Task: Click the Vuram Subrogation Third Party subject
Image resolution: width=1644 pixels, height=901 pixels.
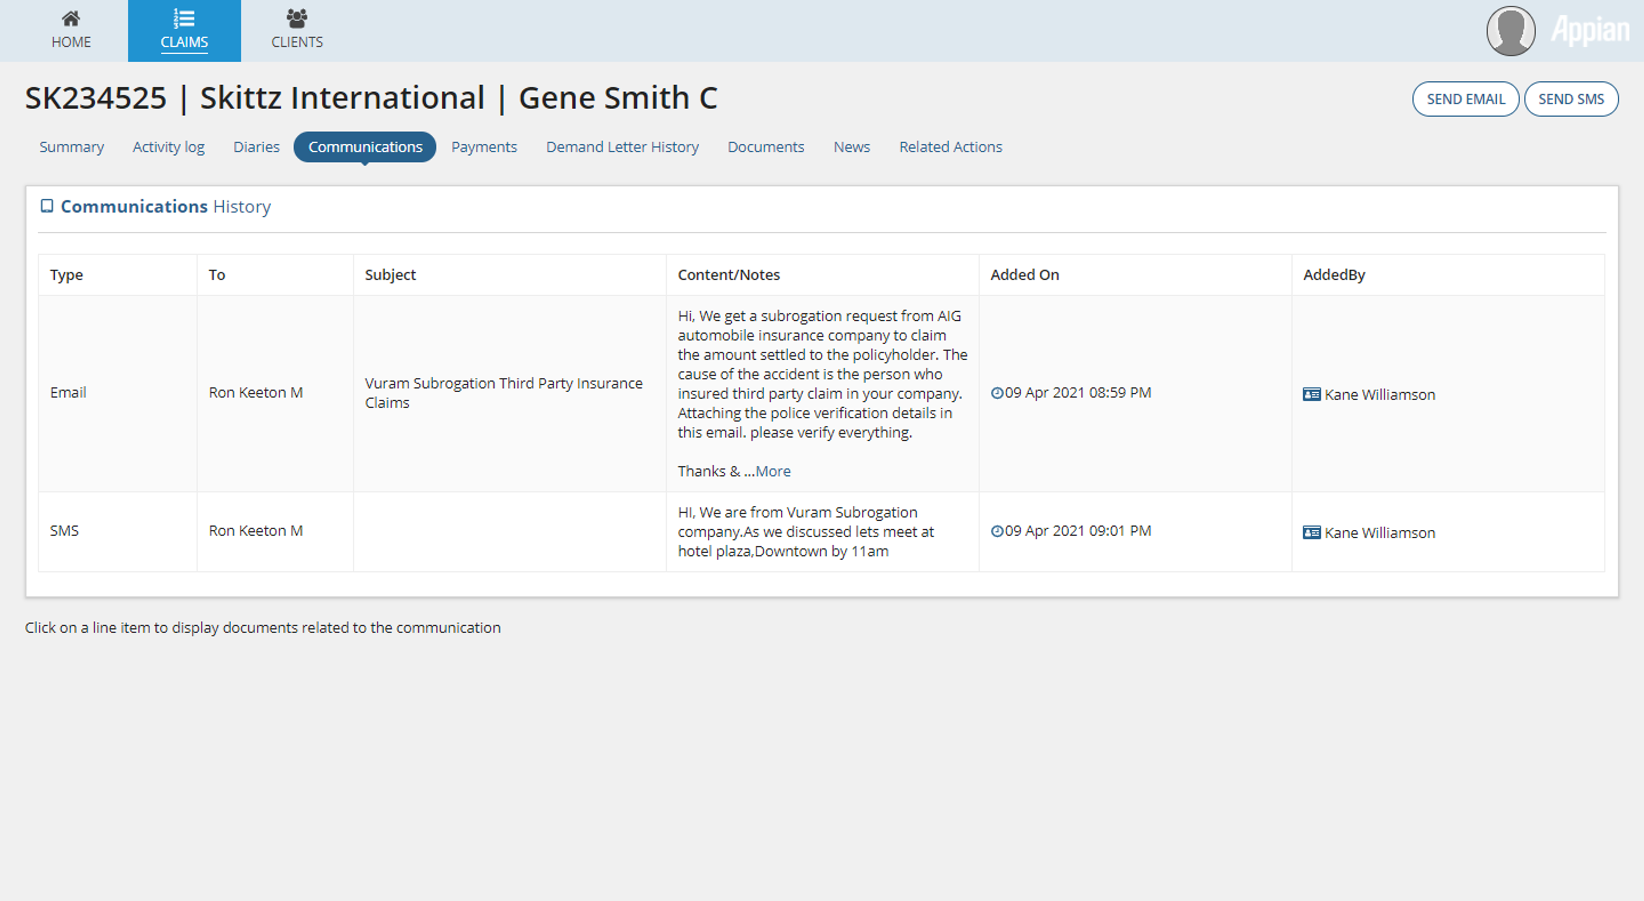Action: 503,393
